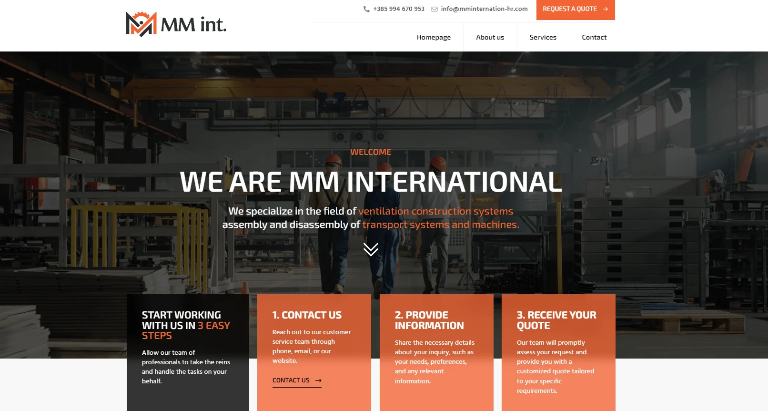Screen dimensions: 768x411
Task: Click the arrow icon on Request a Quote
Action: tap(606, 9)
